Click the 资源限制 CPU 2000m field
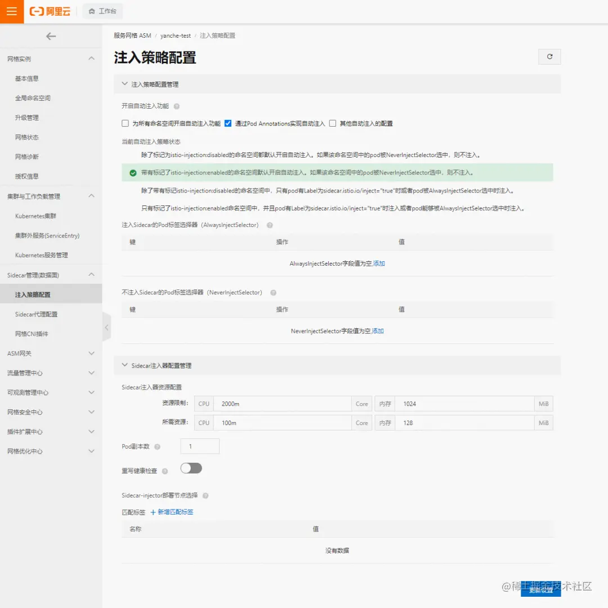Screen dimensions: 608x608 coord(282,404)
